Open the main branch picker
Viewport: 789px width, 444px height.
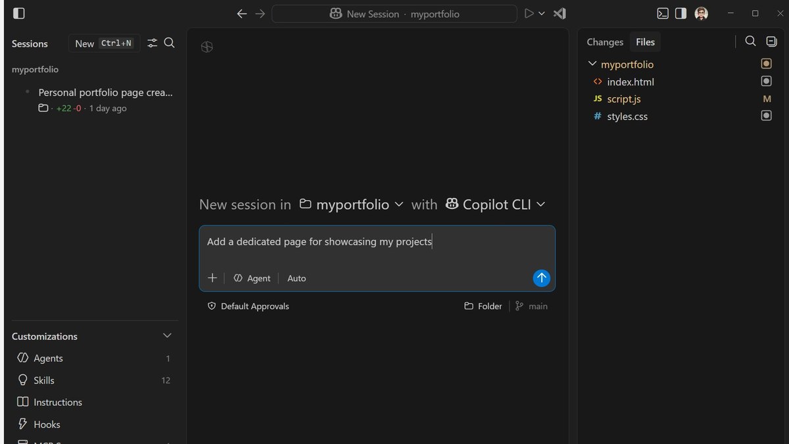coord(531,306)
